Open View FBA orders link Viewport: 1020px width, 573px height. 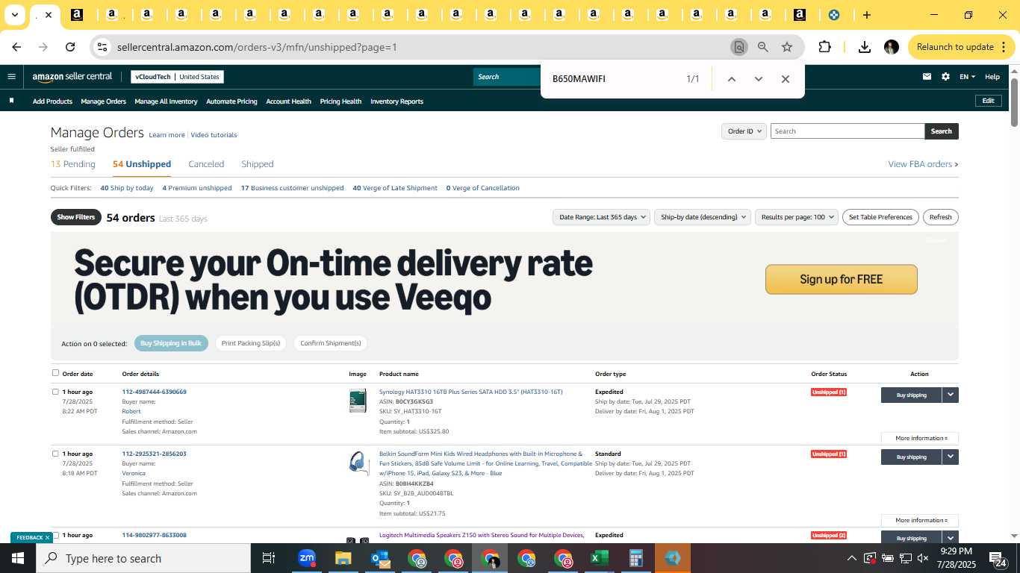point(923,164)
